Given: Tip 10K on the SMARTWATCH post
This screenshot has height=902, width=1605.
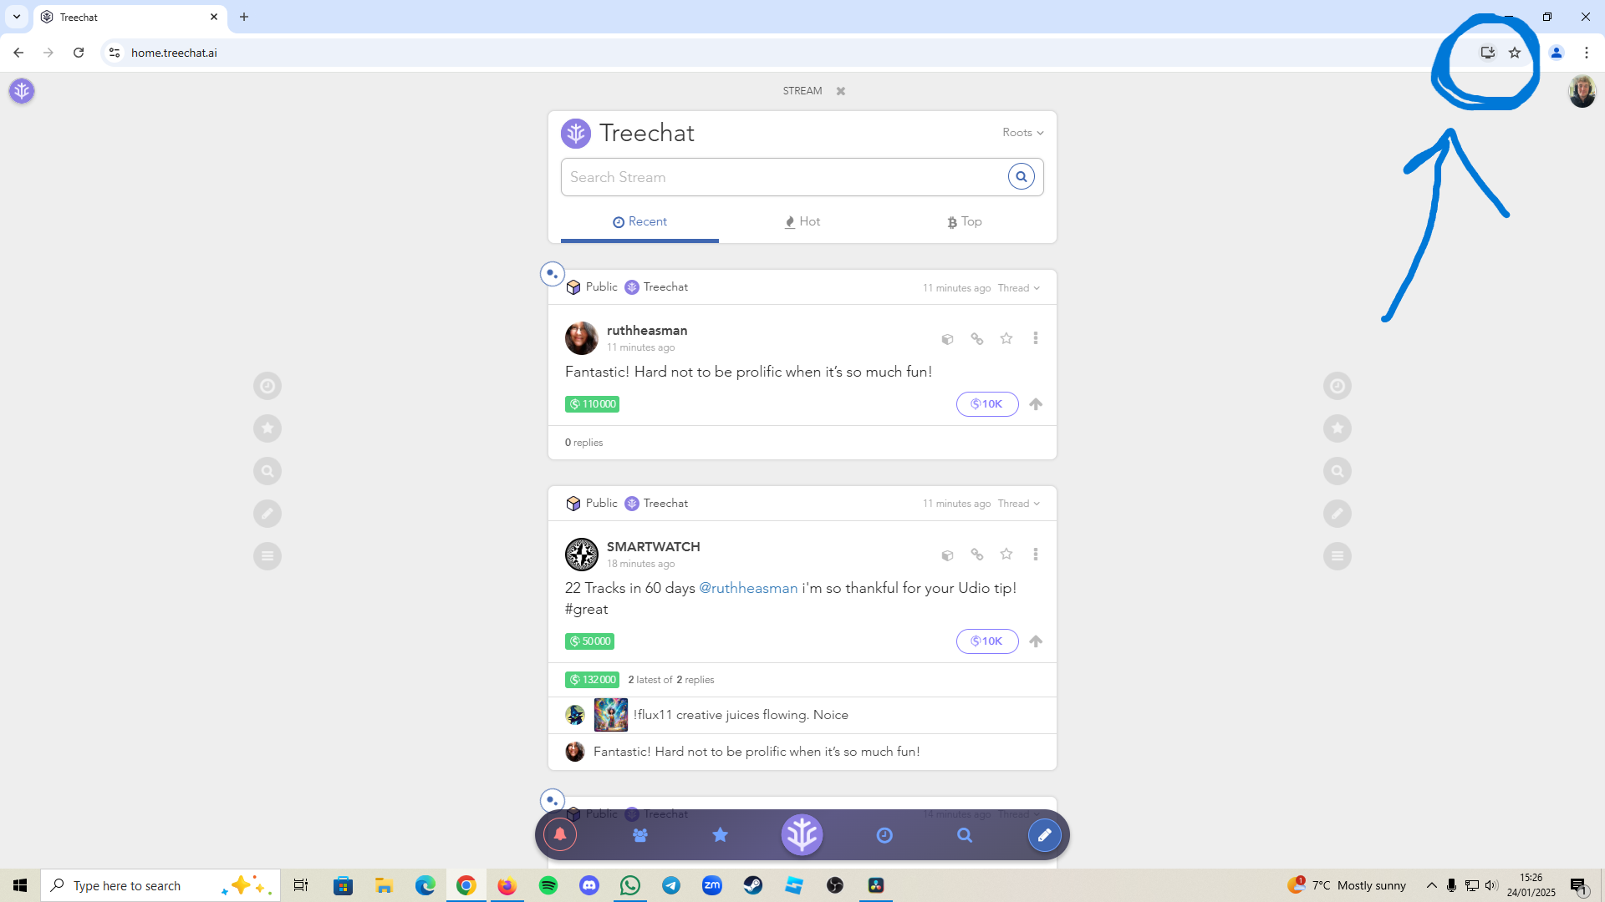Looking at the screenshot, I should [x=987, y=641].
